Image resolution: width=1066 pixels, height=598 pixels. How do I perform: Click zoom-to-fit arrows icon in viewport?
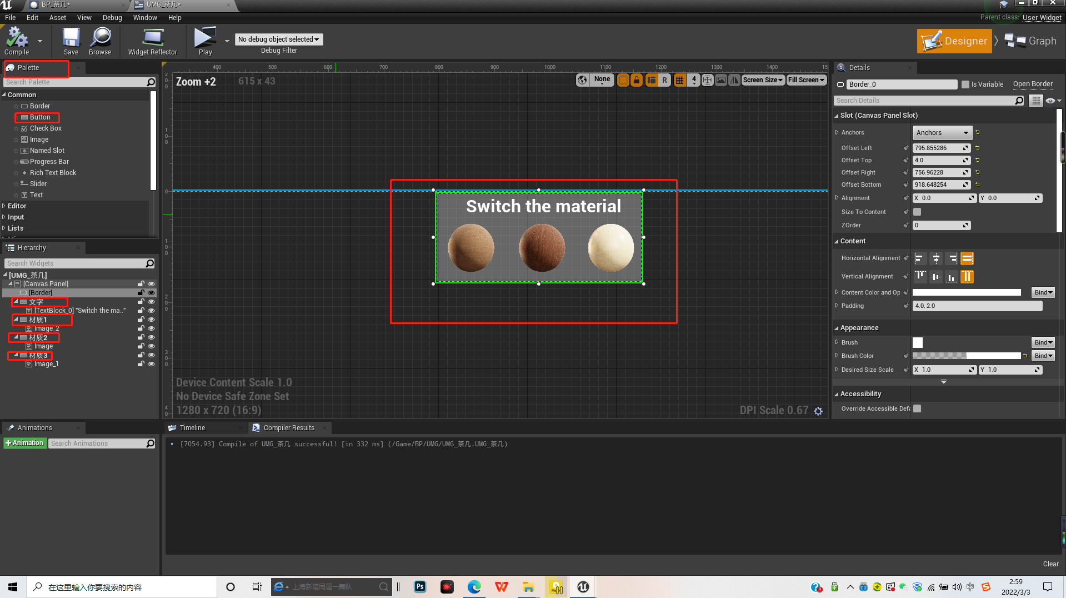click(x=708, y=80)
